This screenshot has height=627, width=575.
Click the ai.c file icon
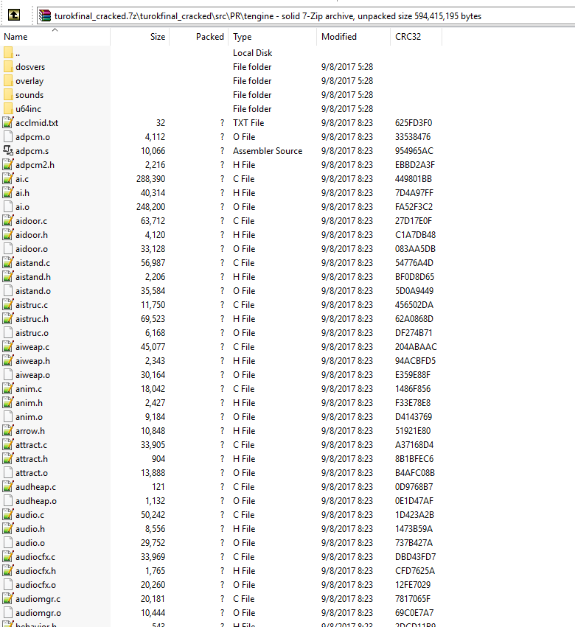click(8, 179)
